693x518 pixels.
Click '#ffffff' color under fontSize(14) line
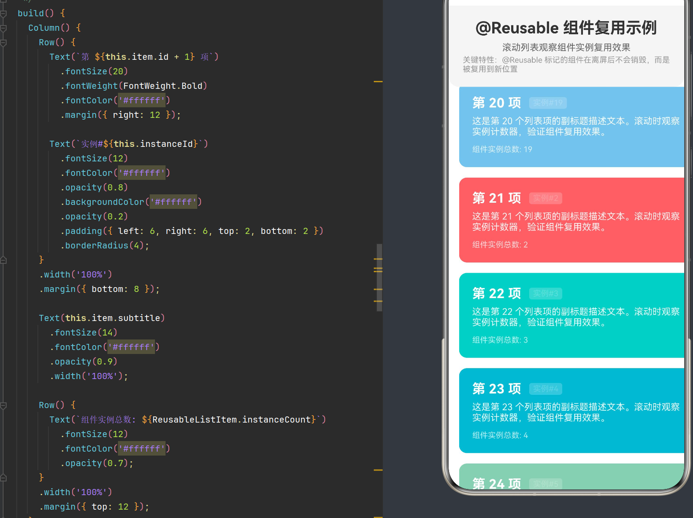pyautogui.click(x=131, y=347)
